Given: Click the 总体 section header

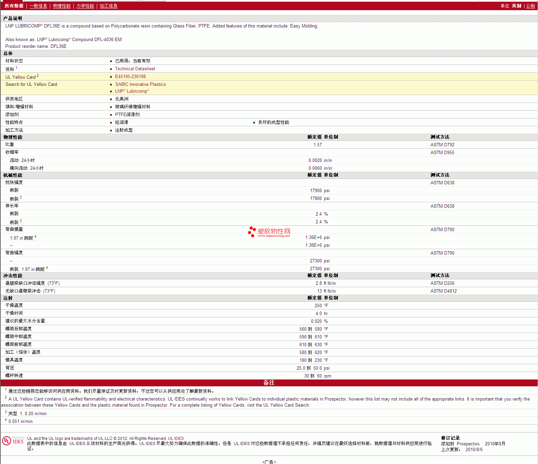Looking at the screenshot, I should pyautogui.click(x=8, y=54).
